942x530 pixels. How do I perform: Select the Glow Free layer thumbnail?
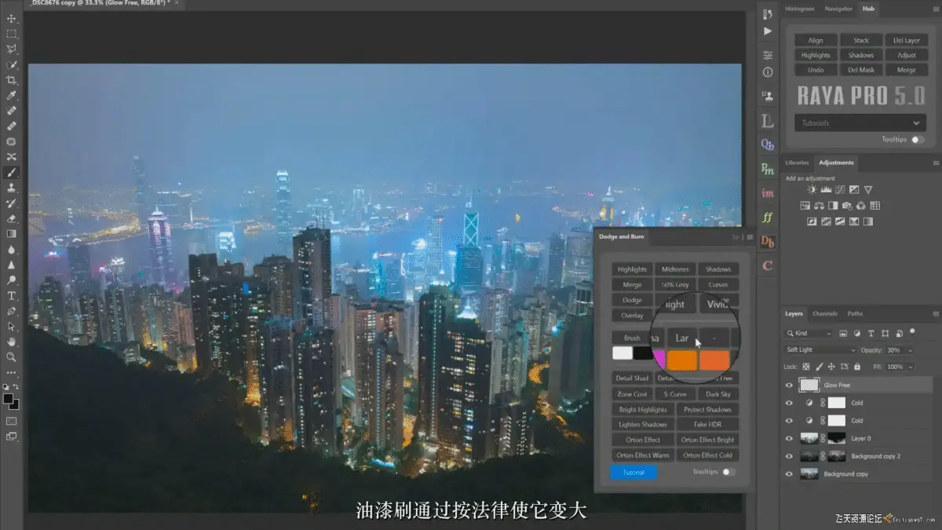(809, 385)
